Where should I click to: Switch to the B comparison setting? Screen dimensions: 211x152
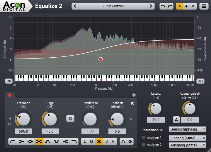pyautogui.click(x=193, y=6)
